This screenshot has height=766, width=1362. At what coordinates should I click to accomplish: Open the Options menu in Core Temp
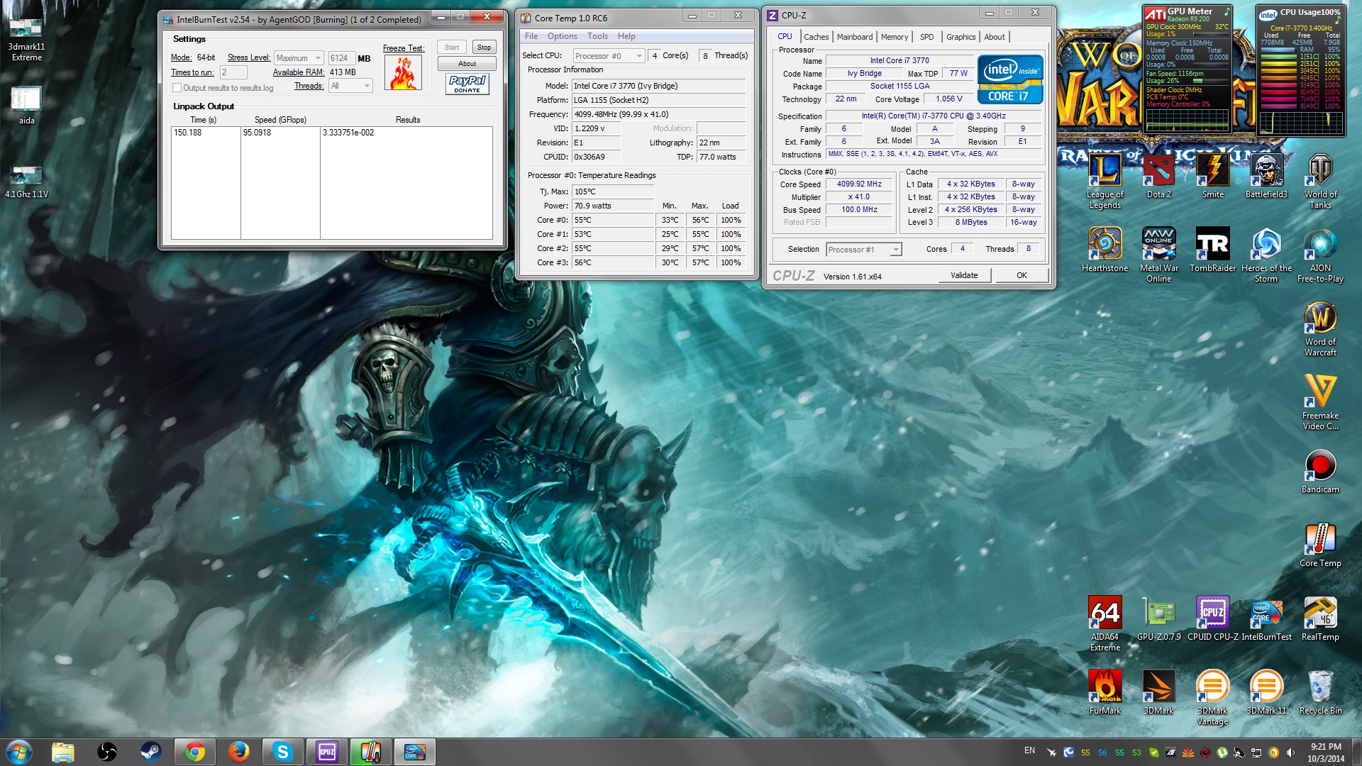tap(562, 36)
